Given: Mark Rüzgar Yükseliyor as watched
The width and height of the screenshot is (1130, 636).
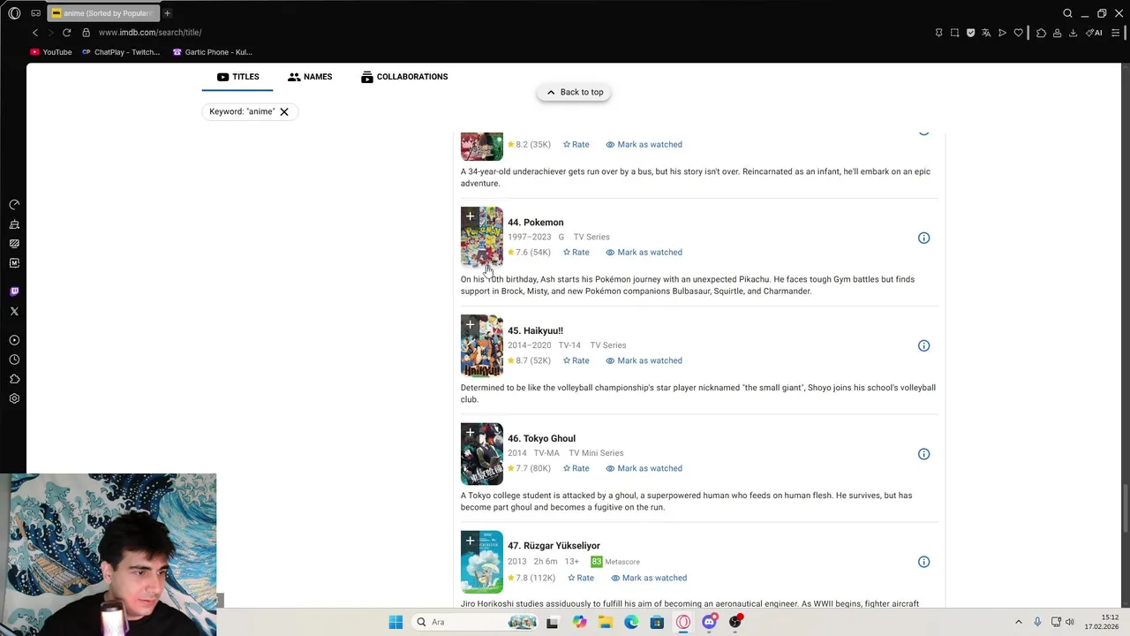Looking at the screenshot, I should coord(648,578).
